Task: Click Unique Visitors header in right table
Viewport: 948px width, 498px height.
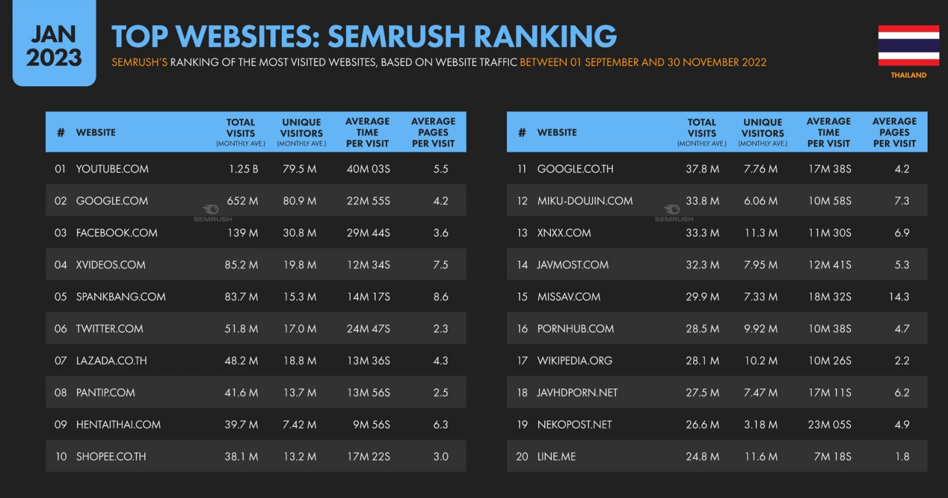Action: (763, 132)
